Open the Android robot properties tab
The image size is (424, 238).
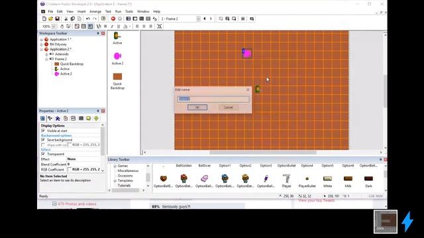pyautogui.click(x=96, y=118)
